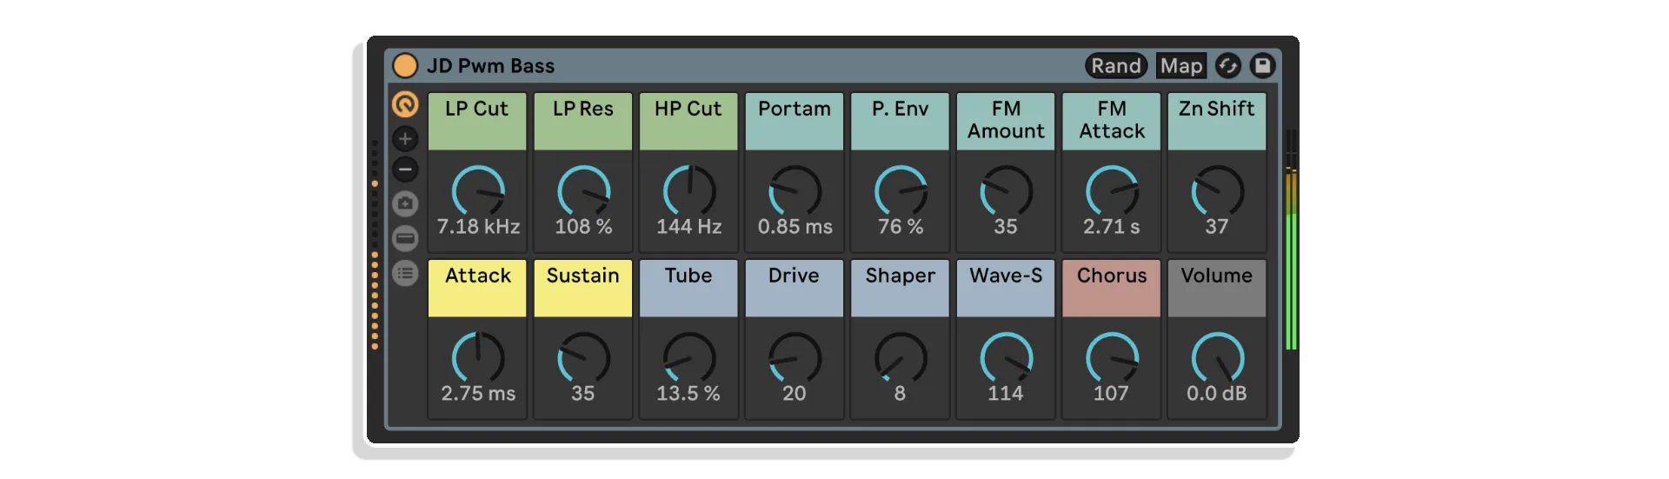Click the Volume macro knob
This screenshot has width=1669, height=479.
(1217, 357)
